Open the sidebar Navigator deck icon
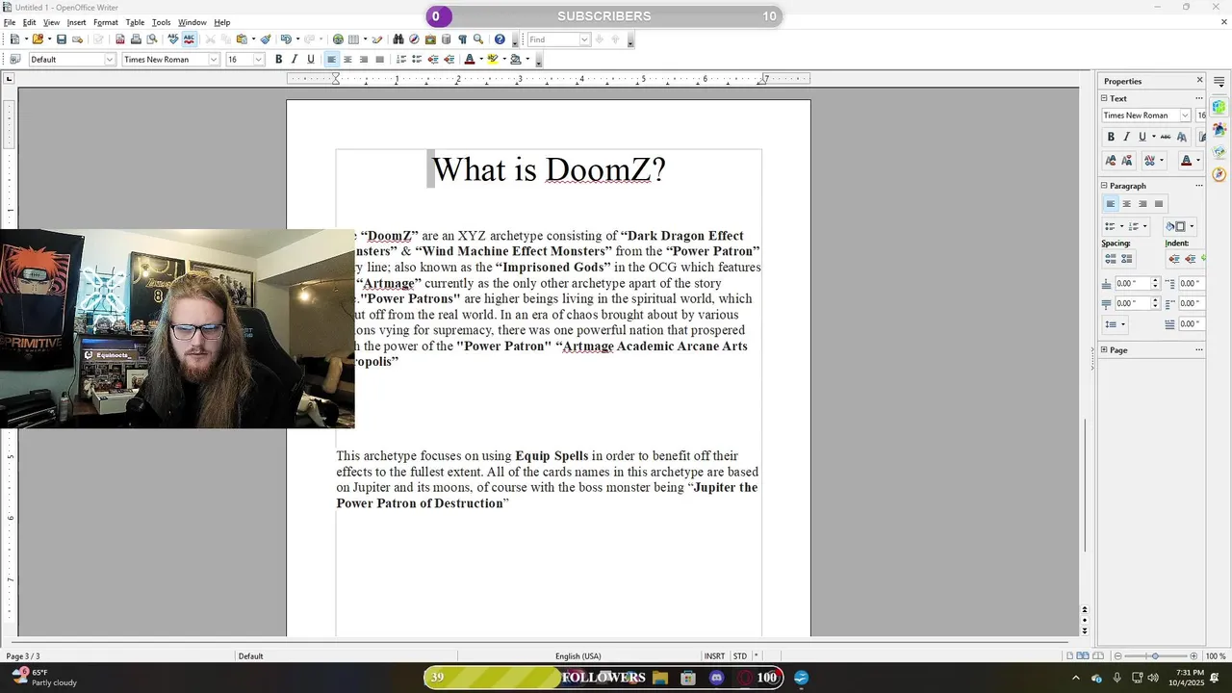 tap(1219, 174)
